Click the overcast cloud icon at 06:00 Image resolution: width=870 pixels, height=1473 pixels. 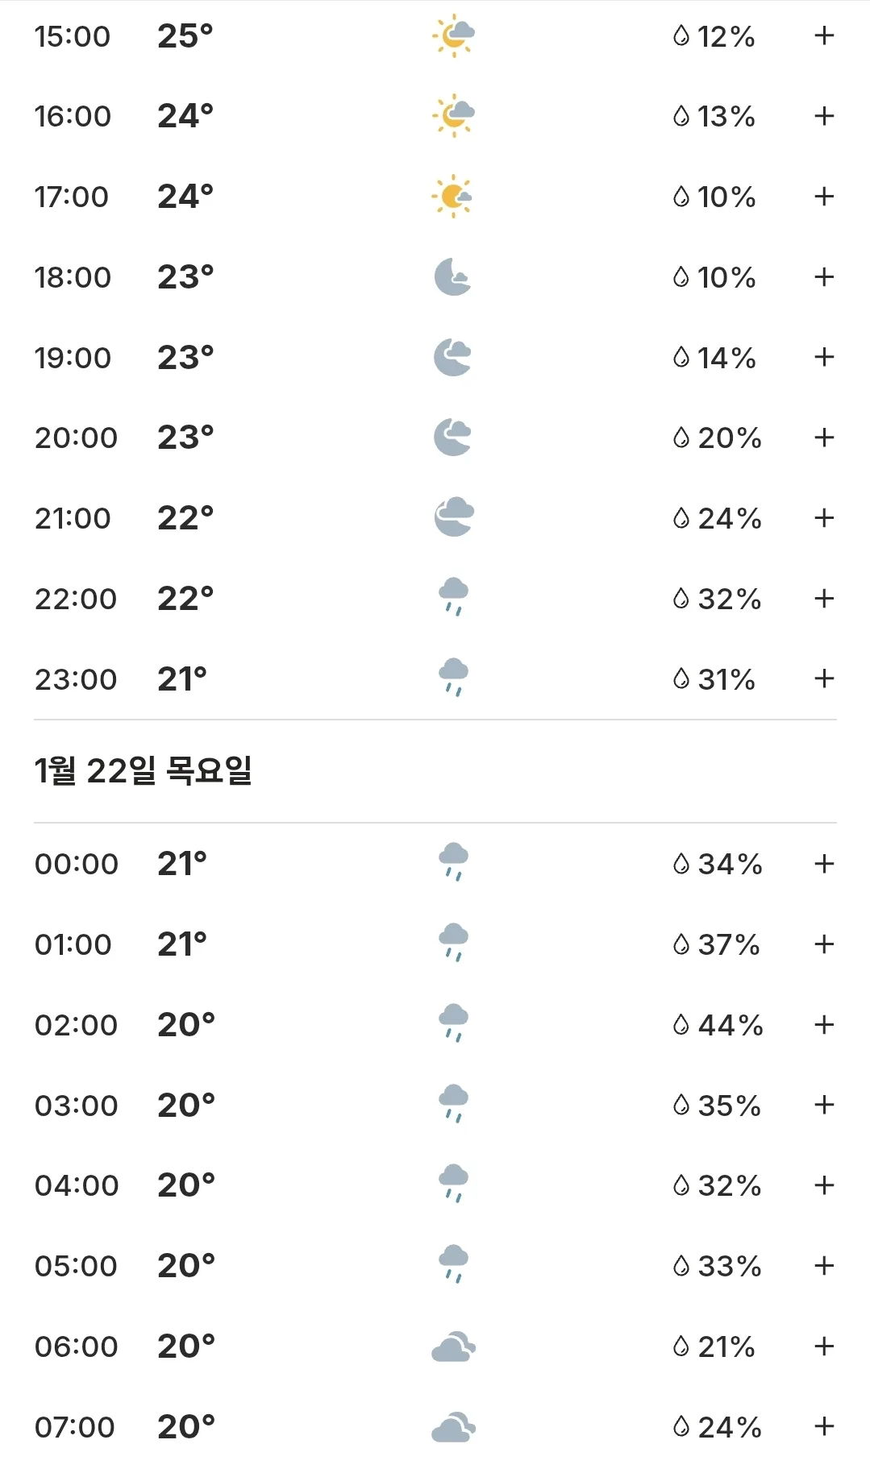[x=454, y=1346]
